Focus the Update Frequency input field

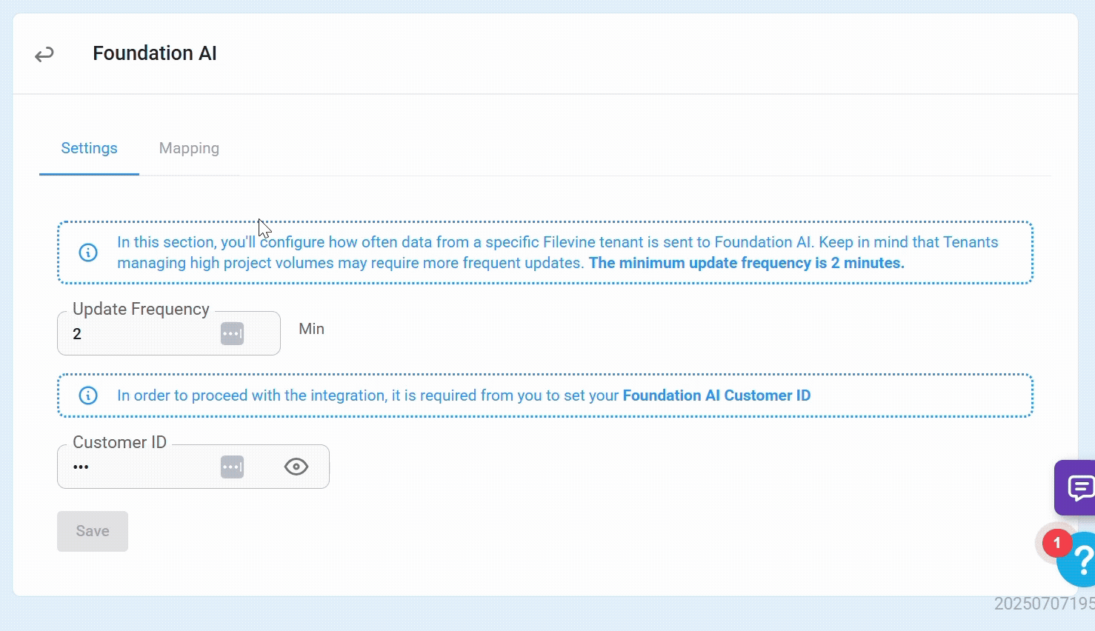pos(169,333)
